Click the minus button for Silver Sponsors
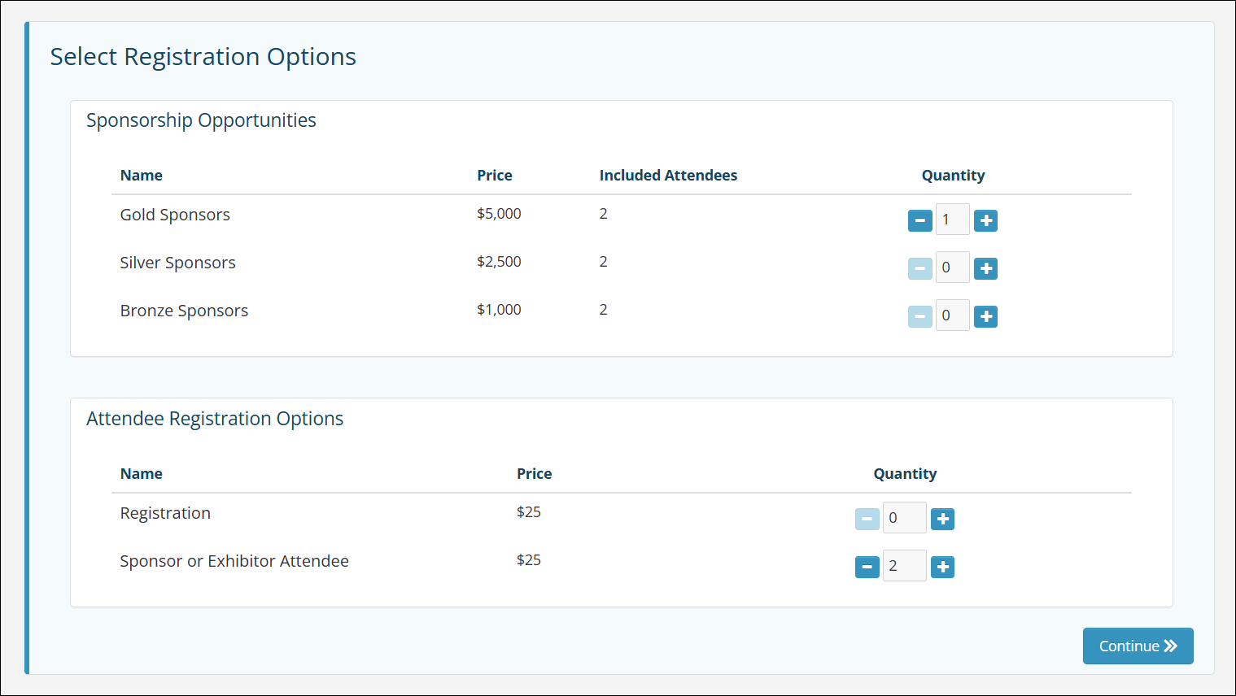Viewport: 1236px width, 696px height. click(919, 268)
